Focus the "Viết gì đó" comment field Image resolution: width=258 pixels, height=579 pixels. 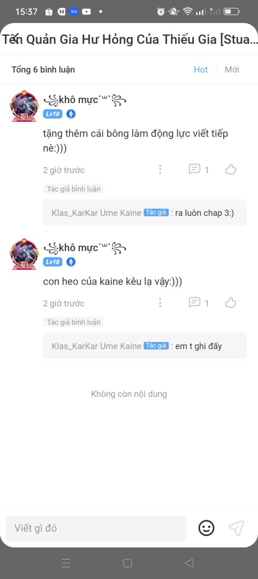tap(96, 528)
